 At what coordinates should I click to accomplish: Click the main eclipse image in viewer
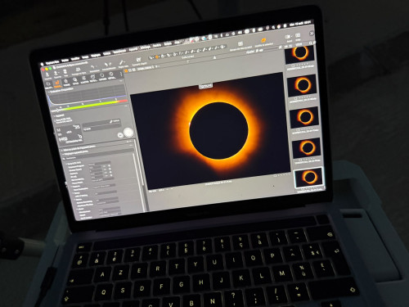click(x=210, y=130)
